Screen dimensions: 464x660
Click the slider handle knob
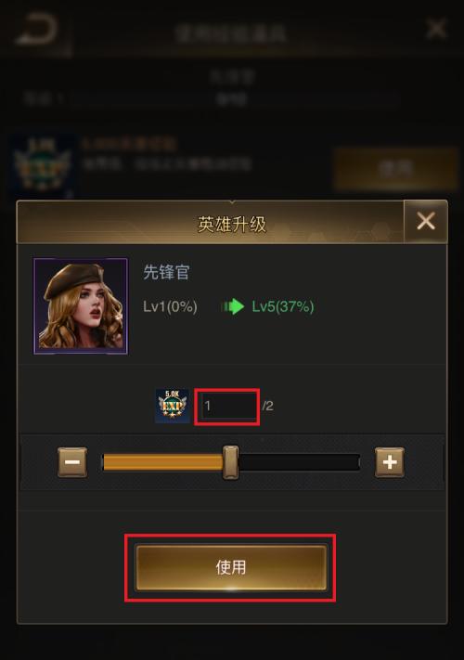coord(230,462)
